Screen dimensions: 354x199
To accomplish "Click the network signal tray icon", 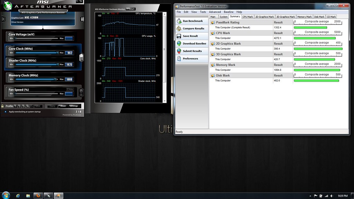I will tap(326, 196).
